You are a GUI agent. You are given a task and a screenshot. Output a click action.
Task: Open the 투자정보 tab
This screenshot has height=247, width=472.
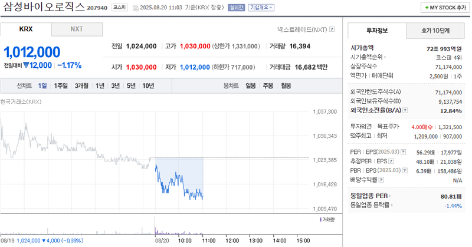pos(377,31)
